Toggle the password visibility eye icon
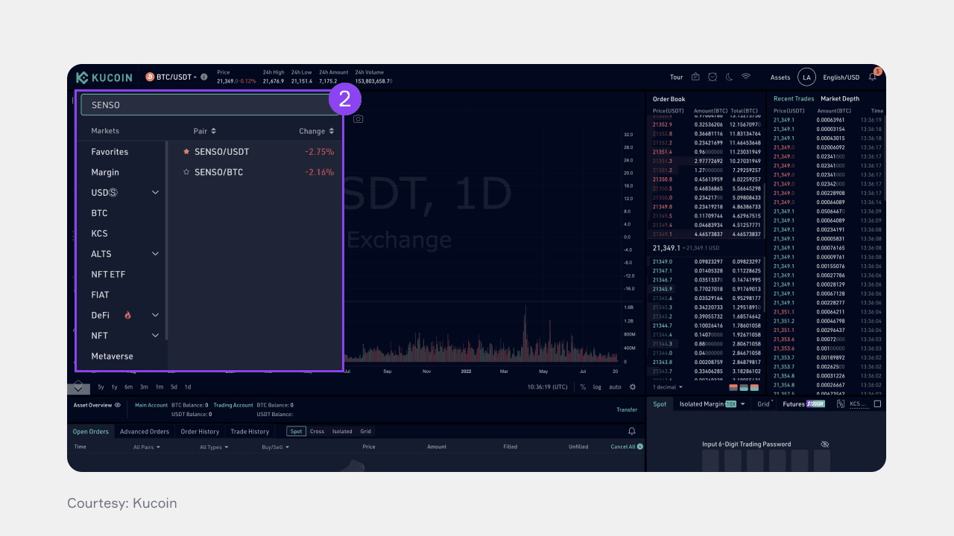 824,444
